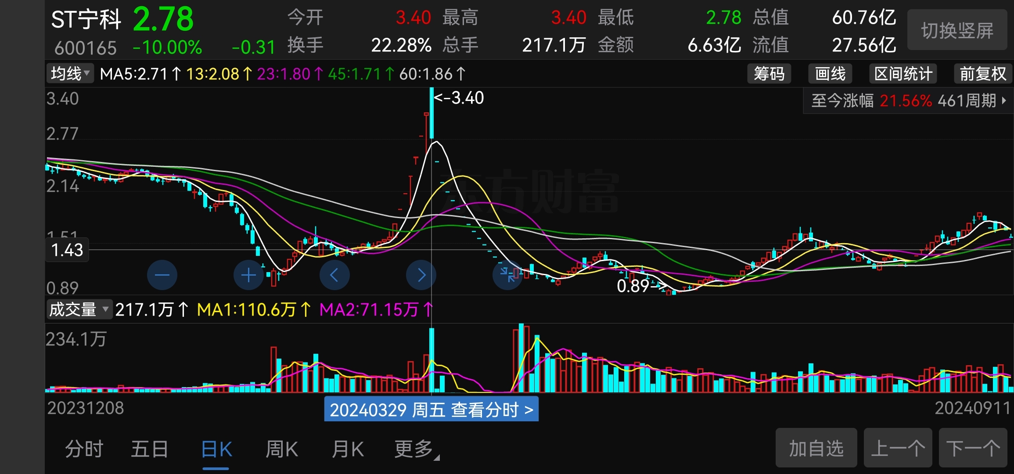
Task: Activate the 画线 drawing tool
Action: pyautogui.click(x=830, y=74)
